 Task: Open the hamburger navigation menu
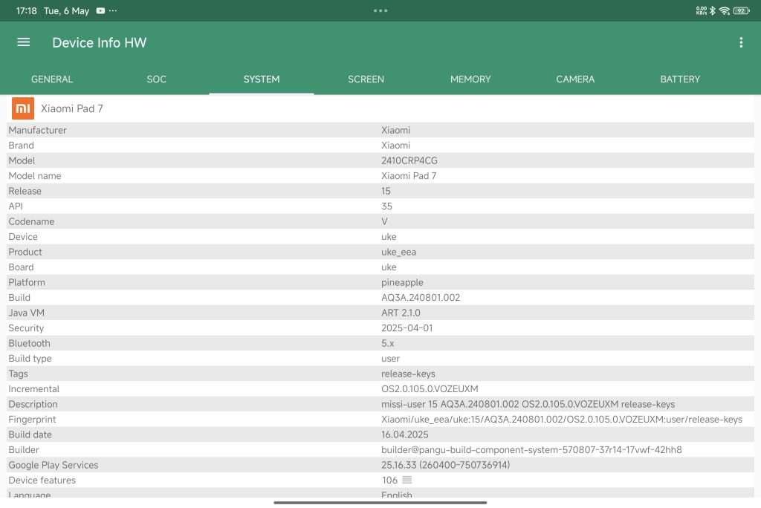pos(24,42)
